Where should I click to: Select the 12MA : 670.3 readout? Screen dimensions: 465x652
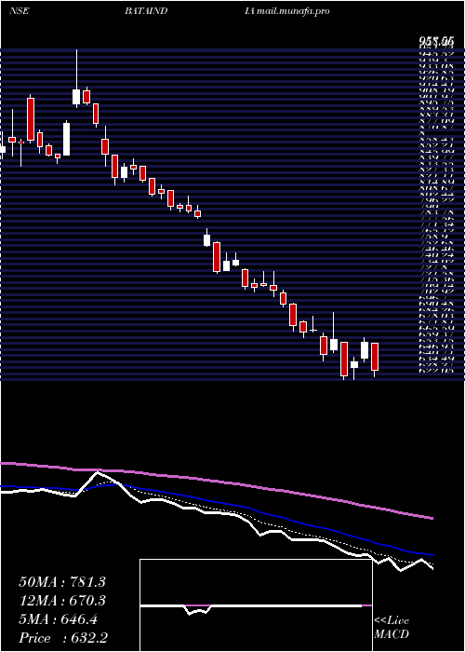(x=62, y=601)
